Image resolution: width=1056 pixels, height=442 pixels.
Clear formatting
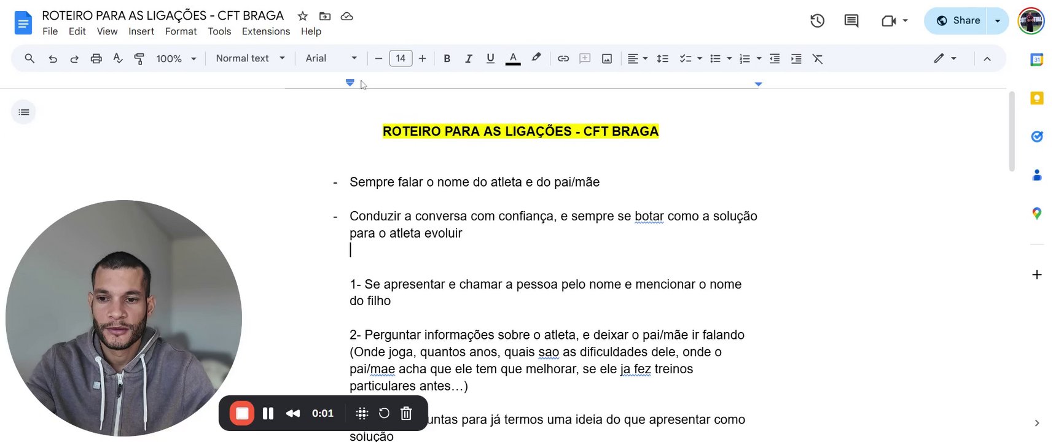pyautogui.click(x=818, y=59)
